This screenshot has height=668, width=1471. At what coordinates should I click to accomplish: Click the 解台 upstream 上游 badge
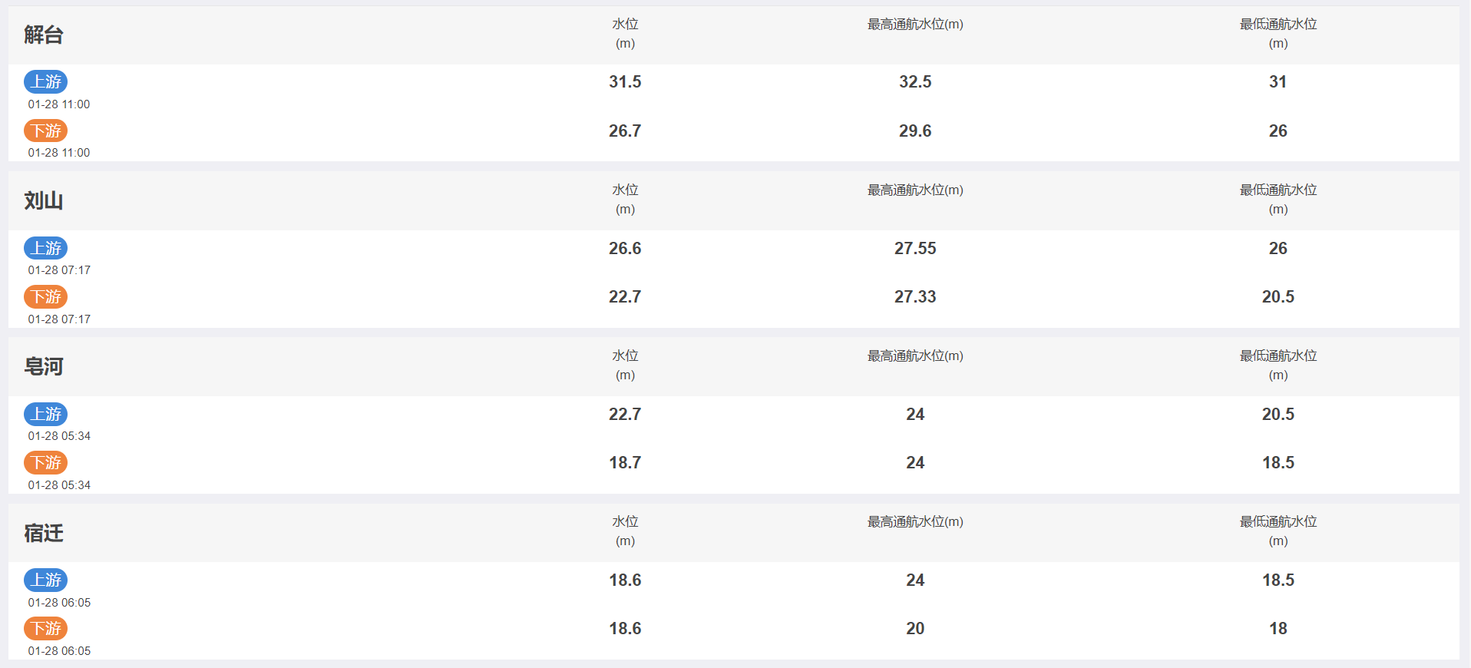point(46,81)
